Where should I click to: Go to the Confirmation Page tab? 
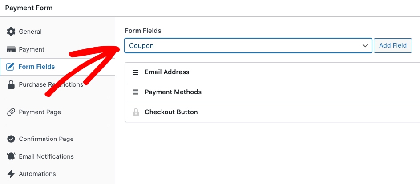coord(46,139)
